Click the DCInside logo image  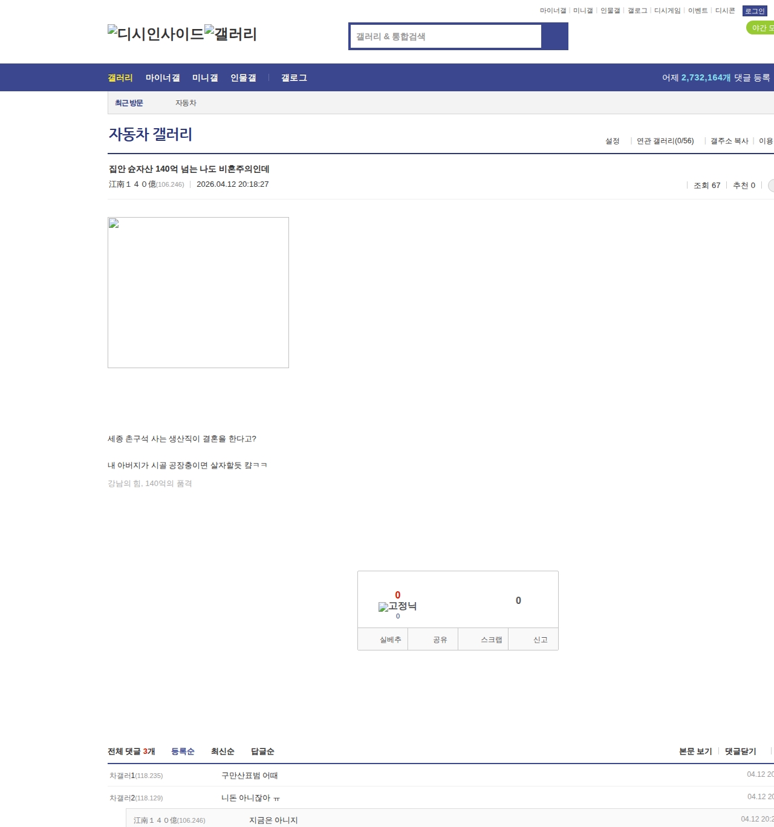155,34
